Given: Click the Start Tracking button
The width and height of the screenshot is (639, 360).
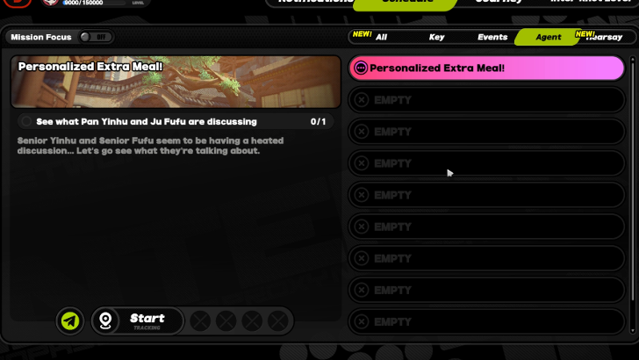Looking at the screenshot, I should [x=138, y=321].
